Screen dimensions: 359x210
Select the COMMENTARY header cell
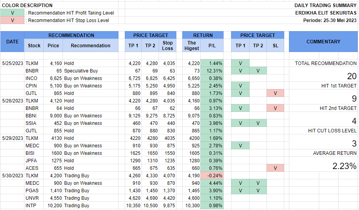click(x=323, y=41)
